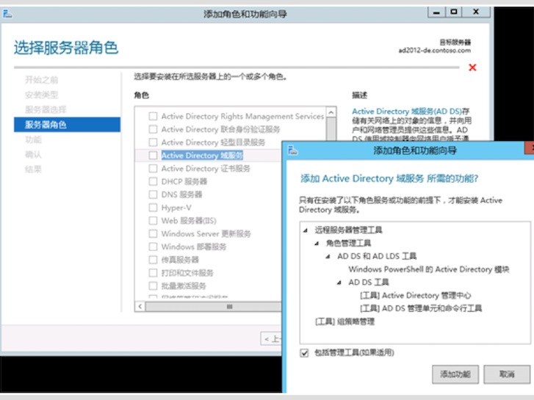Select 结果 wizard step
The height and width of the screenshot is (400, 534).
click(33, 170)
